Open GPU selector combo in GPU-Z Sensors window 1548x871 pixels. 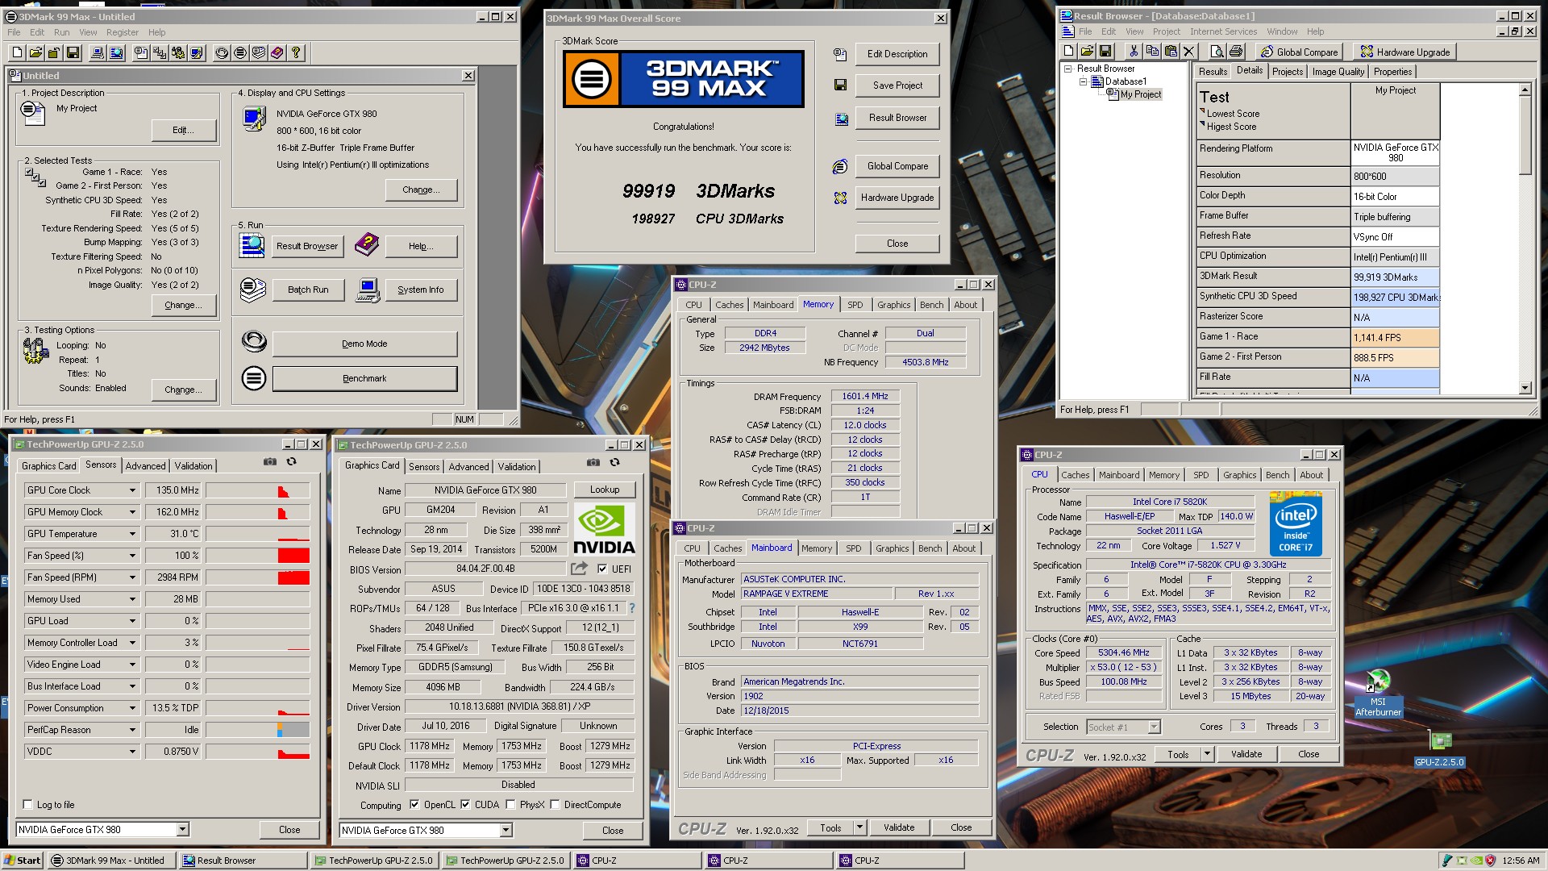(x=102, y=829)
